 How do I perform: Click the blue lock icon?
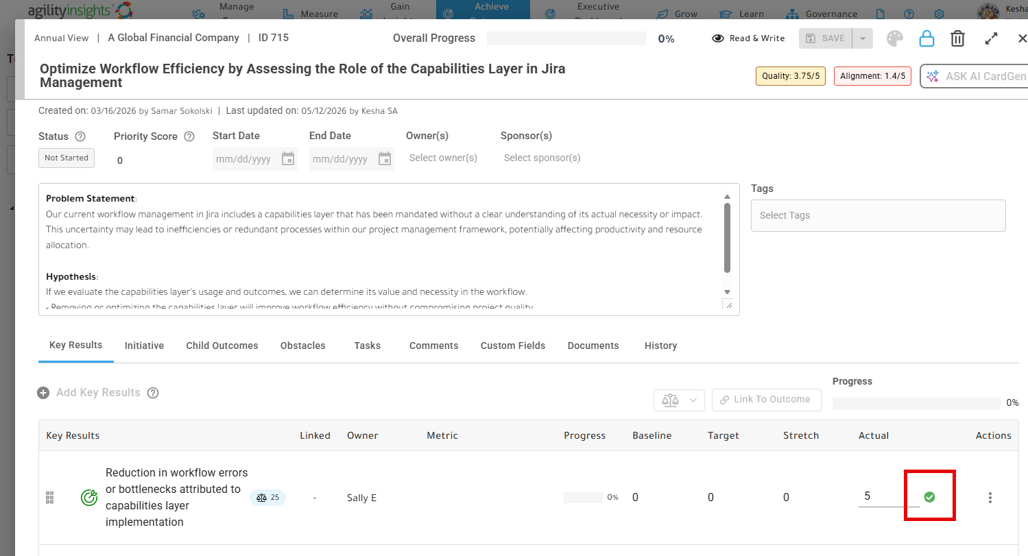(x=927, y=38)
